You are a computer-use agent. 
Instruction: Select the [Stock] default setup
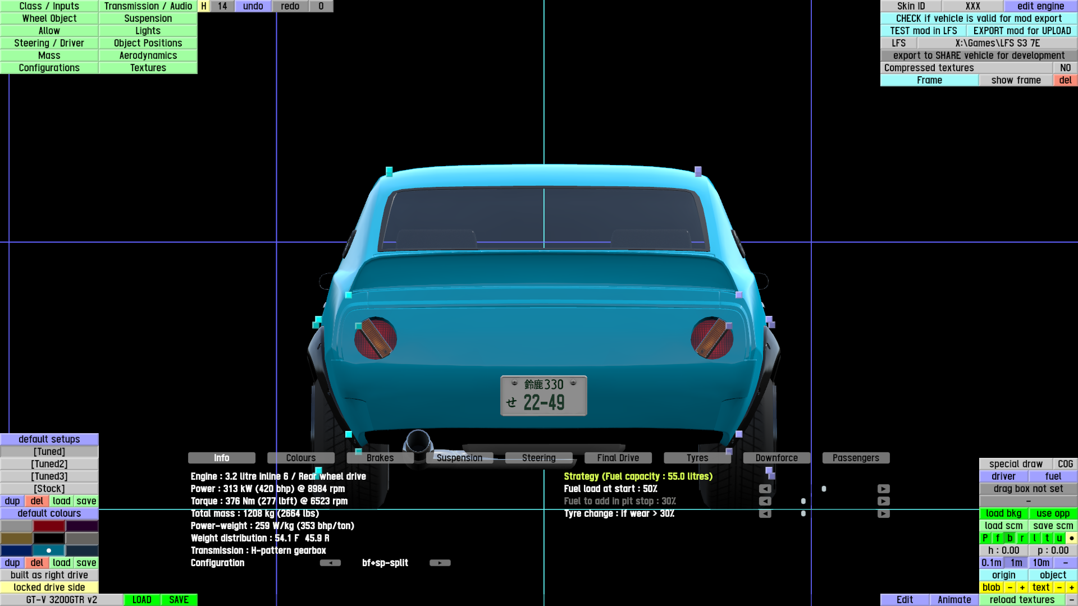(x=49, y=489)
